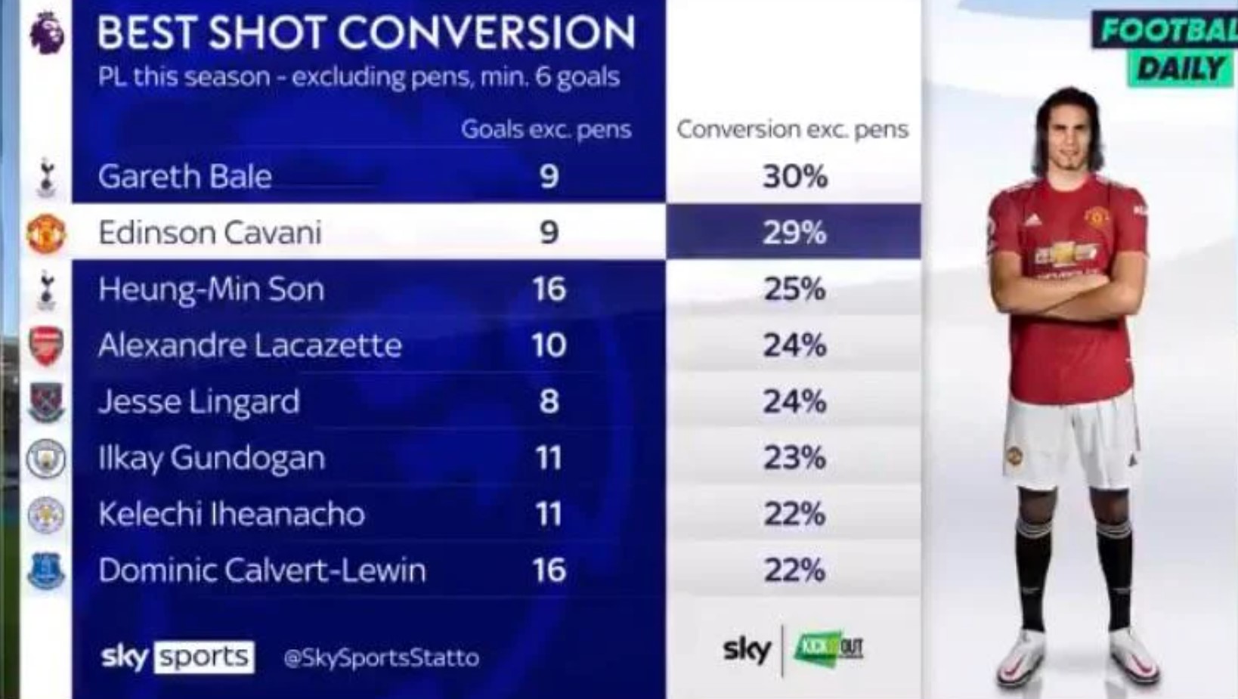Screen dimensions: 1238x699
Task: Click the Cavani player image
Action: pos(1072,387)
